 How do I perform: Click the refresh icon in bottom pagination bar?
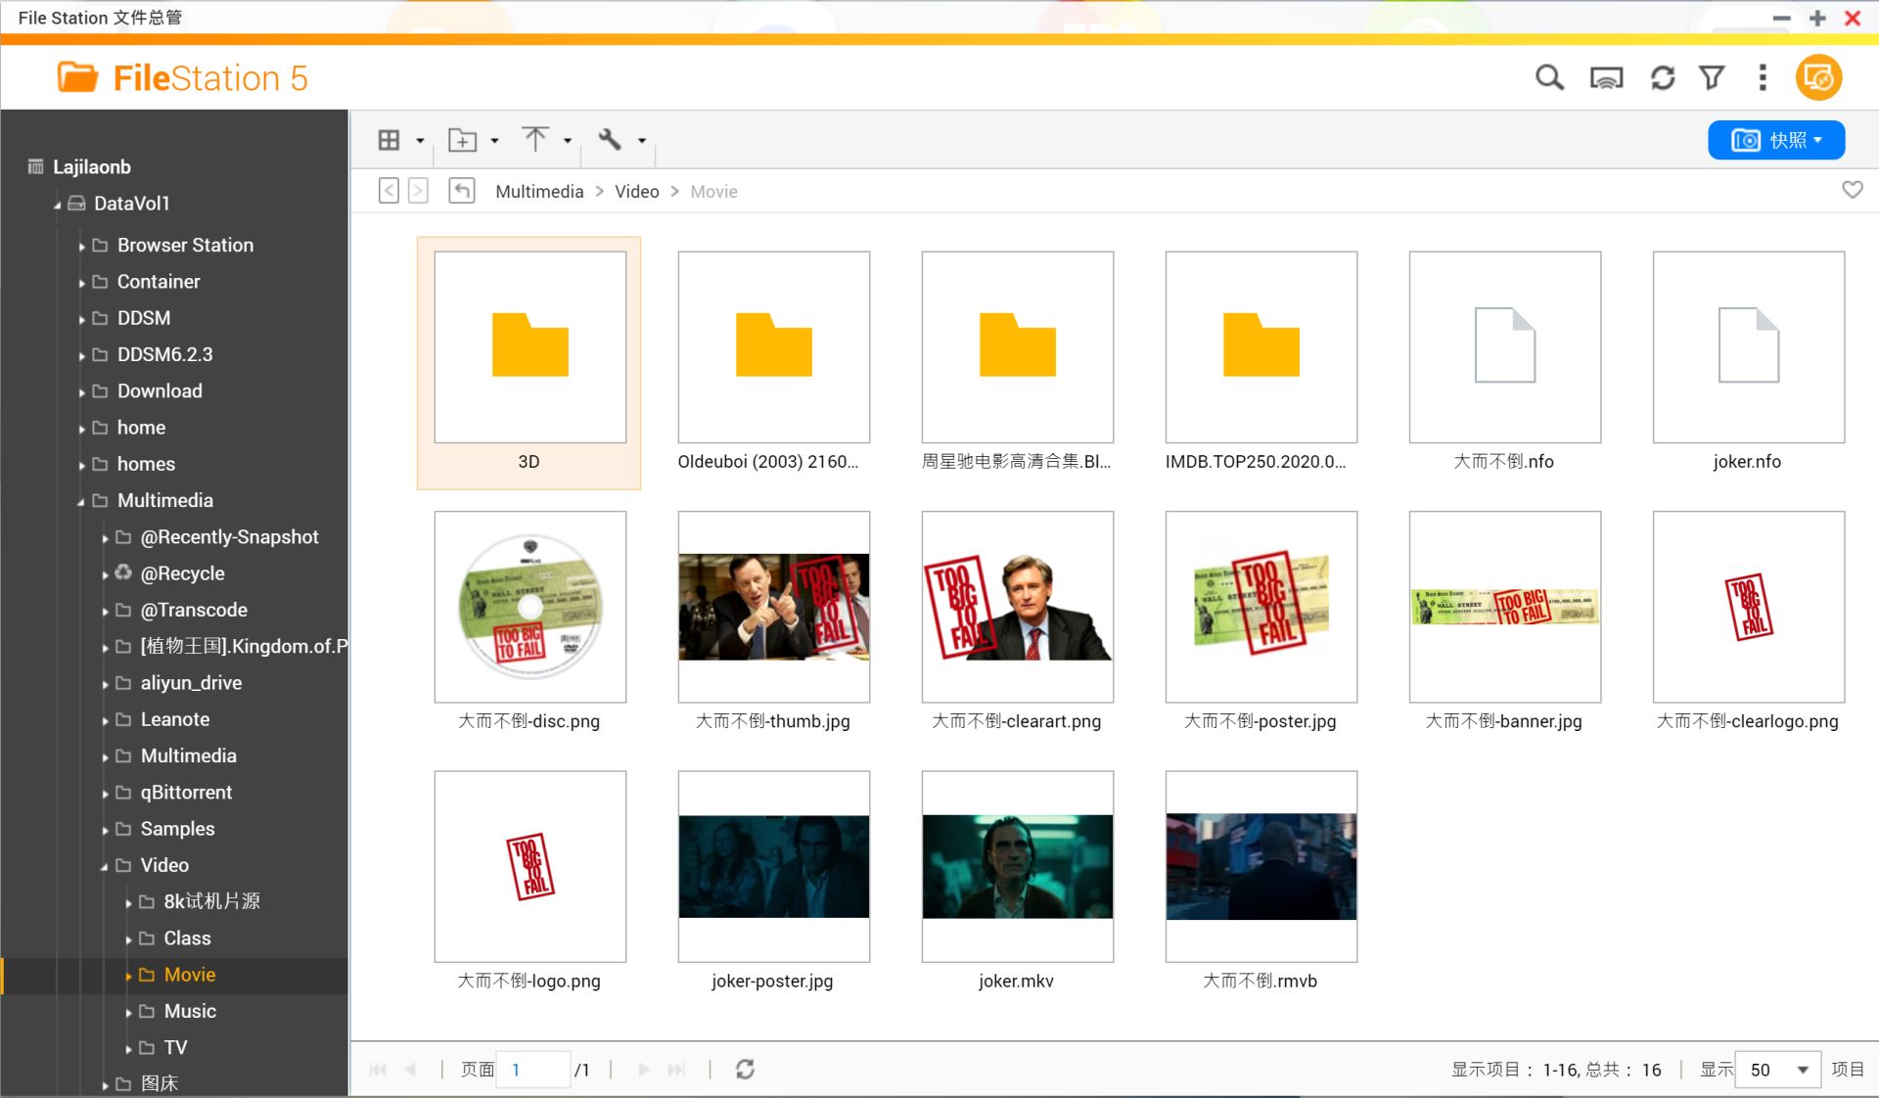click(745, 1069)
